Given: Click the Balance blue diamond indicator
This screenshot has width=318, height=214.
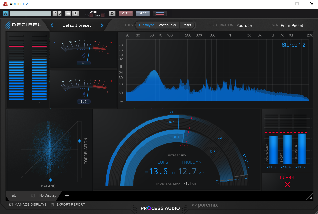Looking at the screenshot, I should pyautogui.click(x=51, y=180).
